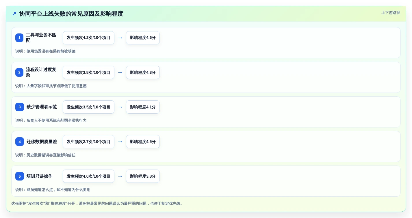Click the note 负责人不使用系统会削弱全员执行力

57,121
